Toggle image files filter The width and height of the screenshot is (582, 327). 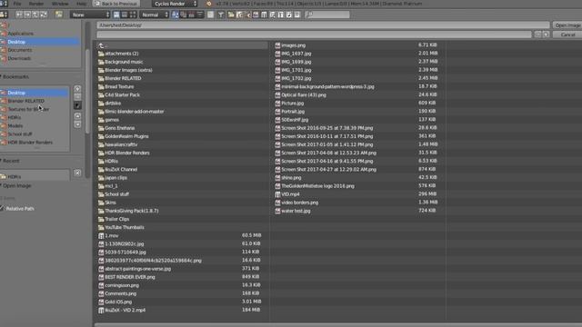(x=256, y=15)
